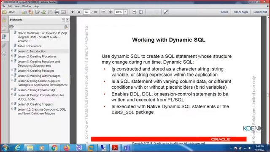The image size is (270, 152).
Task: Open the View menu
Action: (x=17, y=6)
